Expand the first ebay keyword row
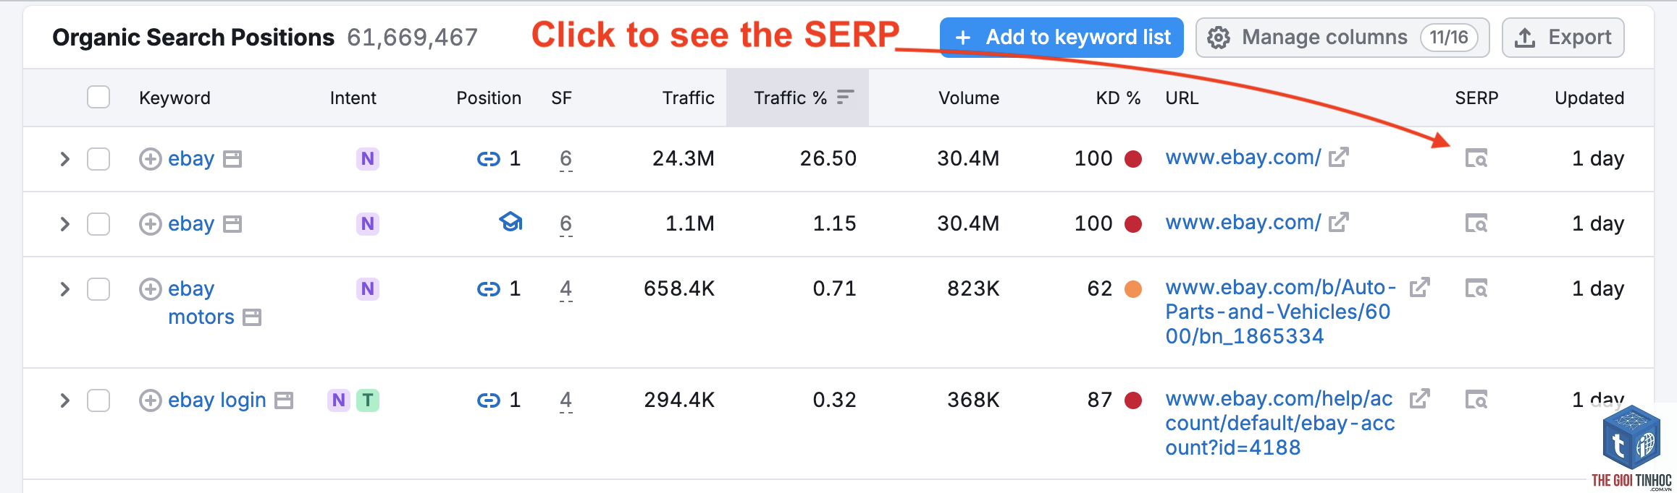The height and width of the screenshot is (493, 1677). pos(64,159)
